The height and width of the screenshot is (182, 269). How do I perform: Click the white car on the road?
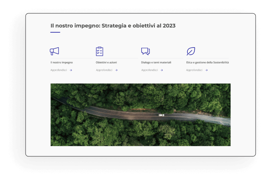click(x=161, y=115)
